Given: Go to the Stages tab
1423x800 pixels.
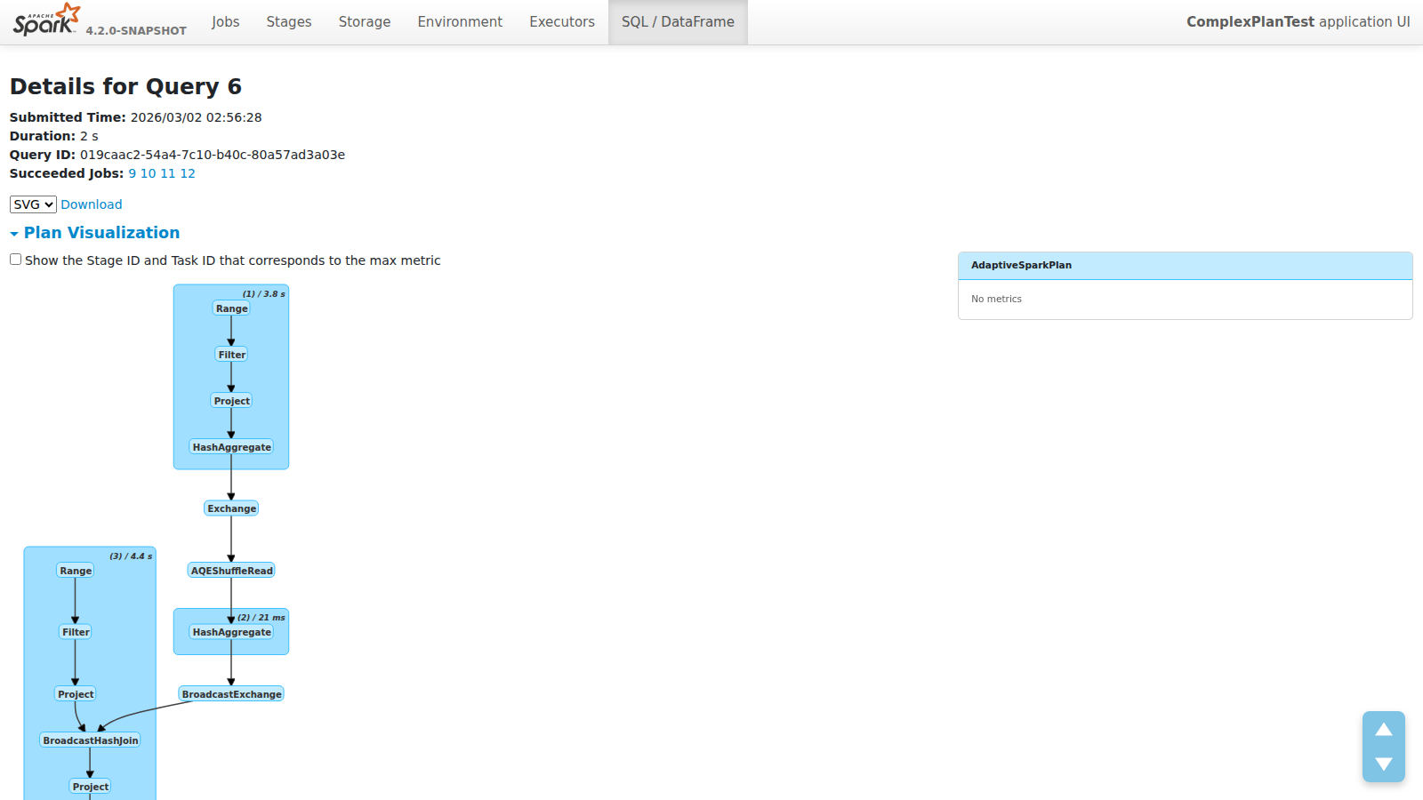Looking at the screenshot, I should click(288, 21).
